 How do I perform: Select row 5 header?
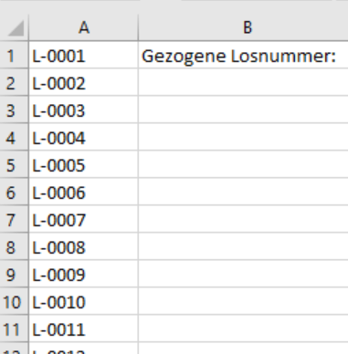point(14,164)
